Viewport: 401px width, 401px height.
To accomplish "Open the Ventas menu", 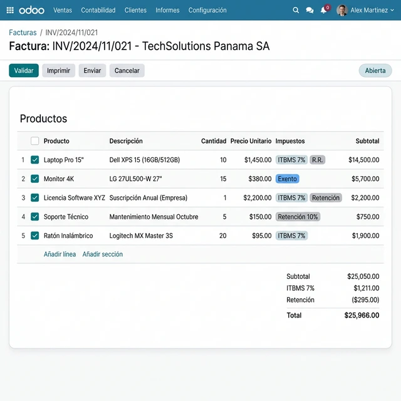I will click(63, 10).
